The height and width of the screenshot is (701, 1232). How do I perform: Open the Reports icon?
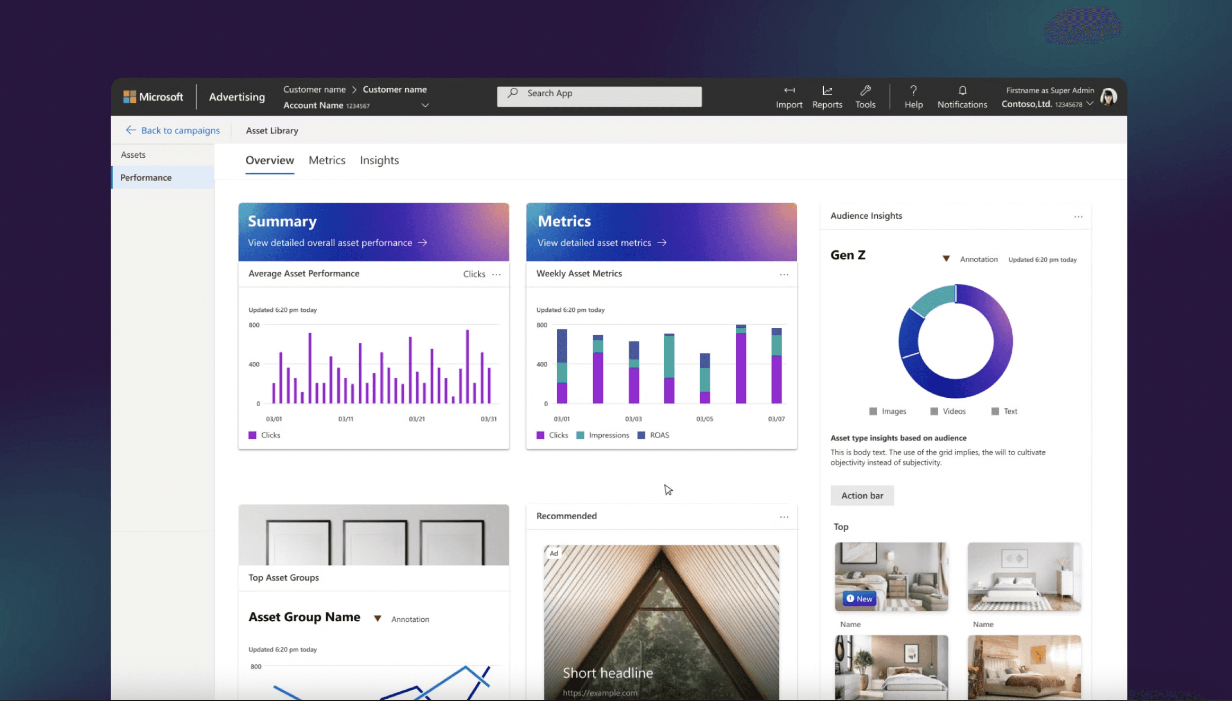(827, 96)
